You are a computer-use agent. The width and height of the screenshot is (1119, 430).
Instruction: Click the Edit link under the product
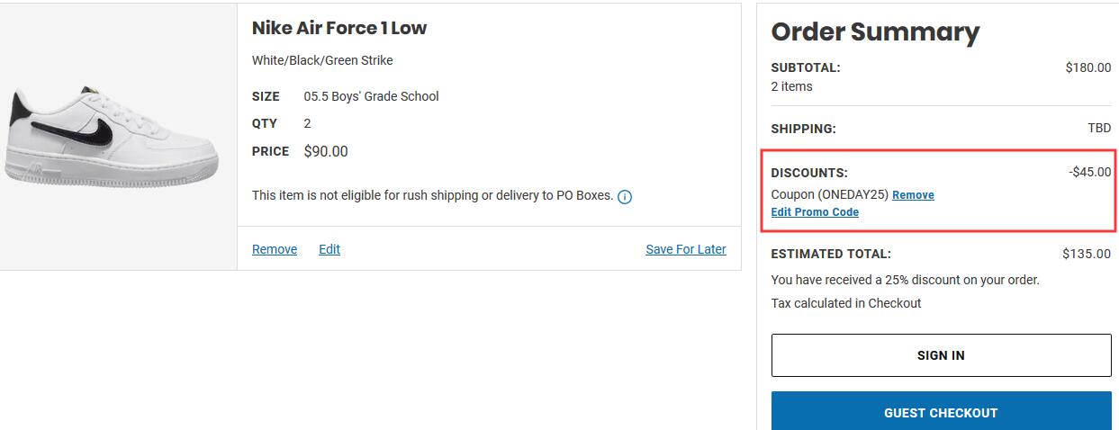tap(329, 249)
